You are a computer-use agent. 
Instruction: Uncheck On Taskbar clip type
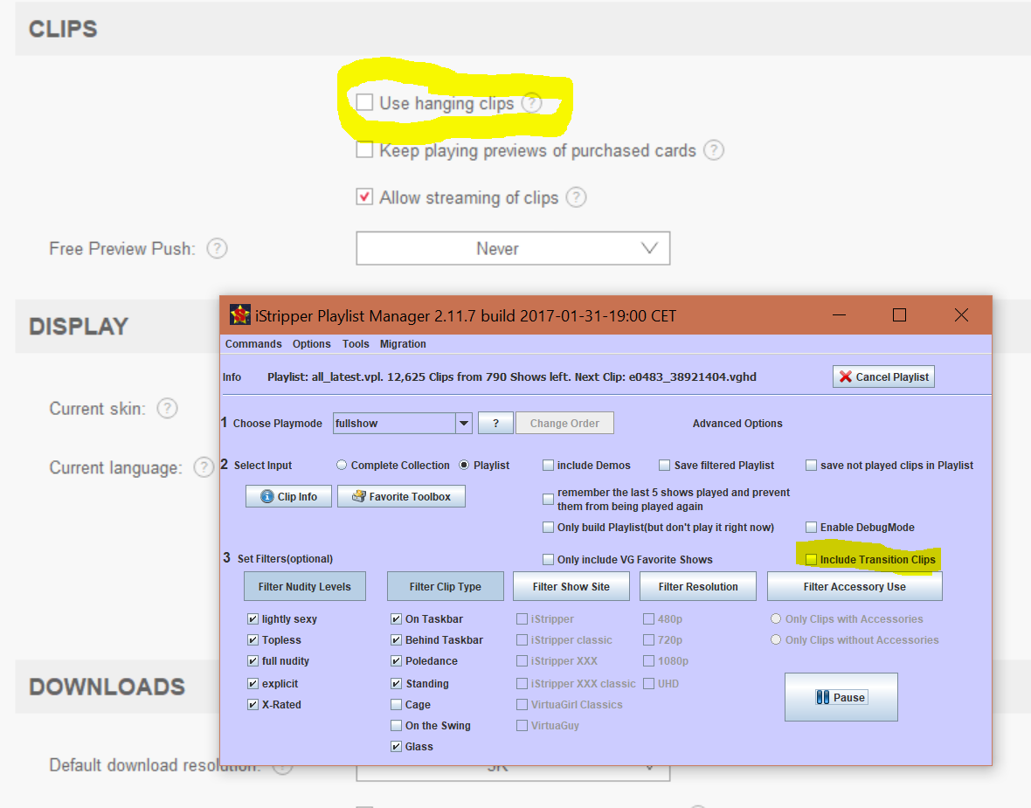click(396, 618)
